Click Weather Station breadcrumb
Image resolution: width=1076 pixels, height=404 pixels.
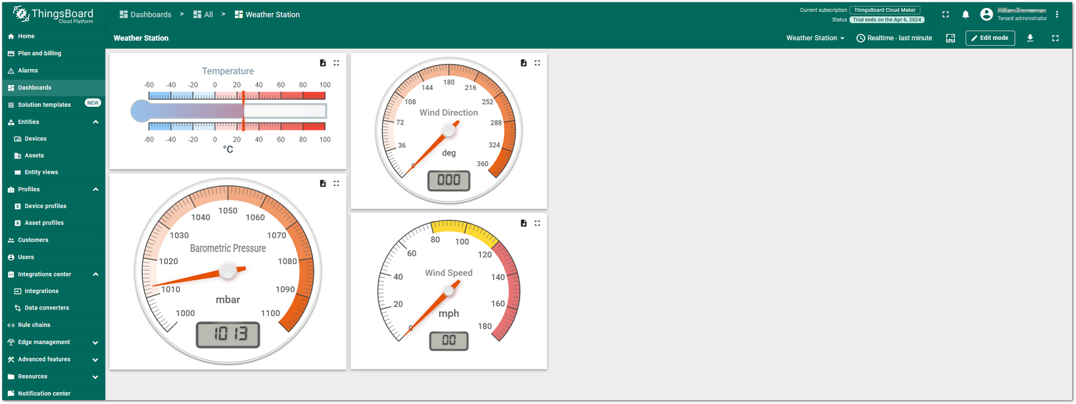click(x=267, y=15)
